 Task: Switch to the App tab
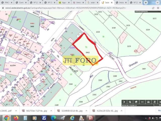coord(64,3)
